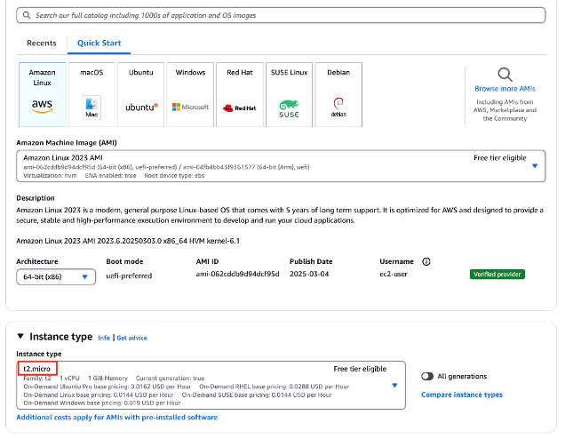The height and width of the screenshot is (439, 565).
Task: Click the Description heading
Action: point(36,198)
